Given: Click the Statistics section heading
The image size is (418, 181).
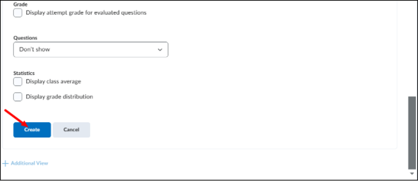Looking at the screenshot, I should (24, 73).
